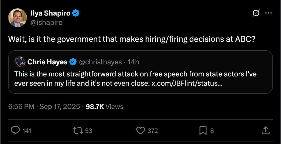The image size is (281, 144).
Task: Click the reply speech bubble icon
Action: (15, 130)
